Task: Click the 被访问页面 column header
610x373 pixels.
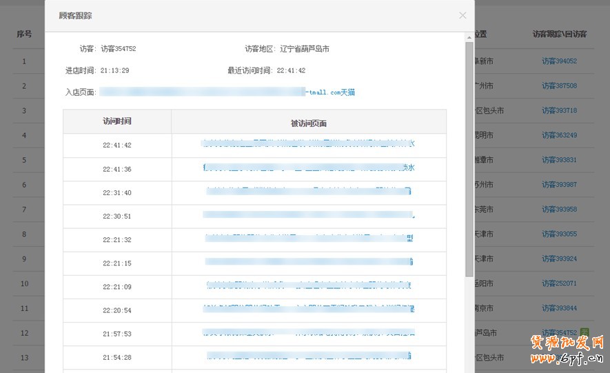Action: coord(308,123)
